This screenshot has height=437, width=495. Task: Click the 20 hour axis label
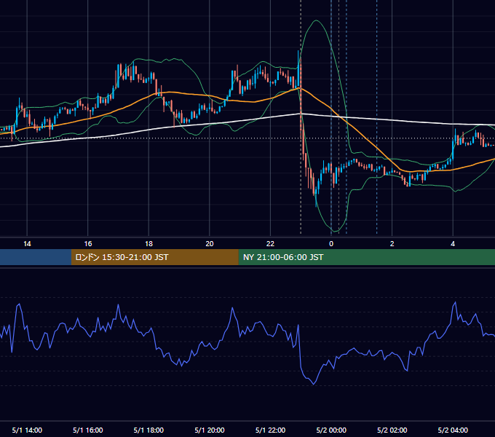click(210, 244)
